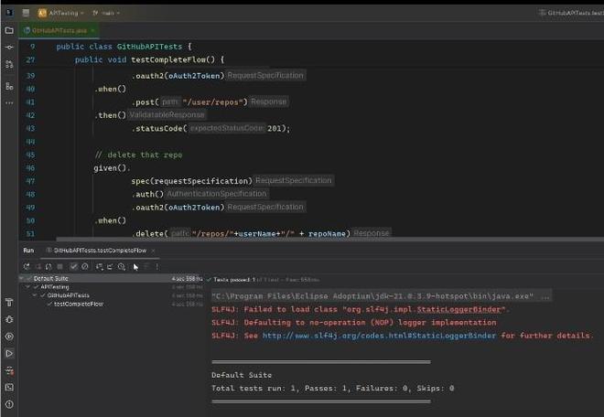The width and height of the screenshot is (604, 417).
Task: Click the "/user/repos" string on line 41
Action: pos(212,102)
